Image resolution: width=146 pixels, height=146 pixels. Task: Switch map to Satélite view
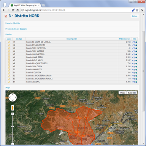tap(132, 93)
